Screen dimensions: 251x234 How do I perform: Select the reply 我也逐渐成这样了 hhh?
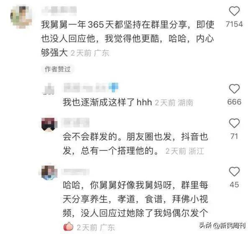[x=107, y=102]
